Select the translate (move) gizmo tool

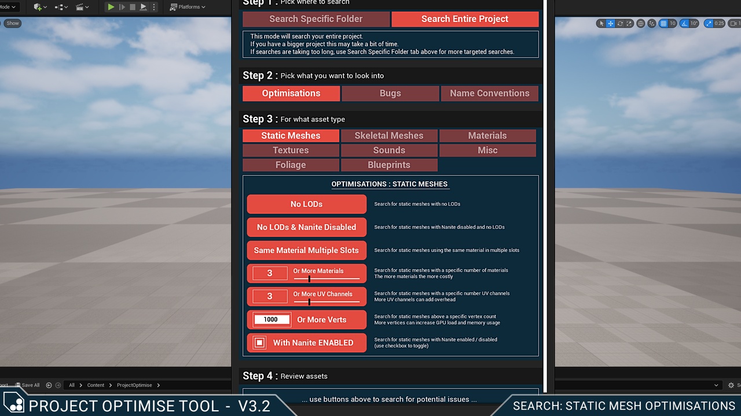pyautogui.click(x=611, y=24)
